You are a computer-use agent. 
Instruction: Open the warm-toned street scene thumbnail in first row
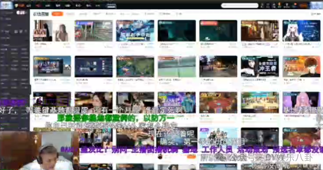click(260, 31)
